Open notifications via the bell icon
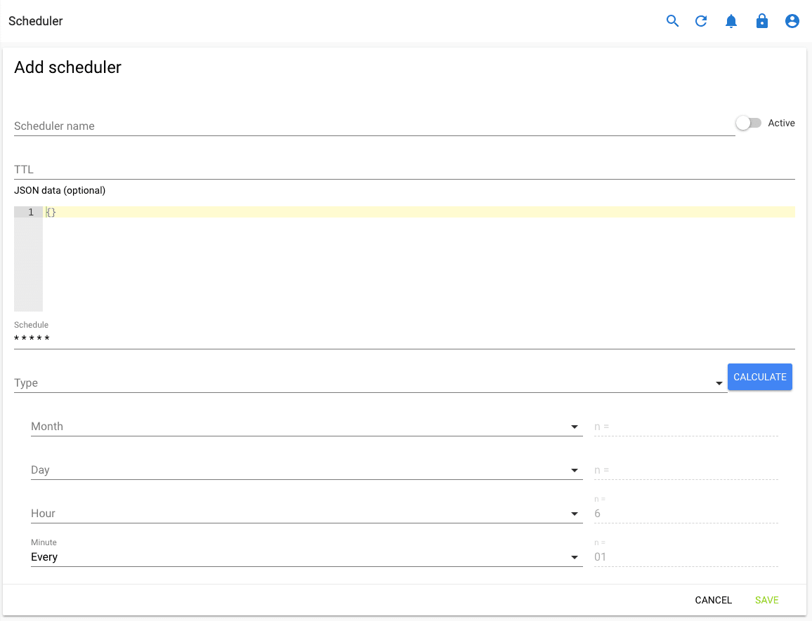The width and height of the screenshot is (812, 621). [731, 21]
